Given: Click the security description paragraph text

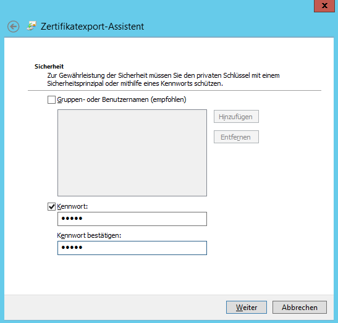Looking at the screenshot, I should pos(163,80).
